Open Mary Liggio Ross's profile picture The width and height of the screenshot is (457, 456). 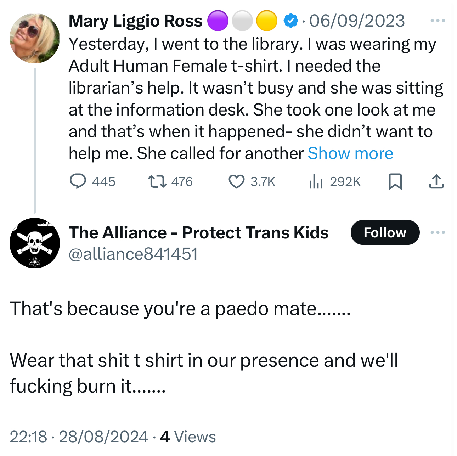click(34, 38)
